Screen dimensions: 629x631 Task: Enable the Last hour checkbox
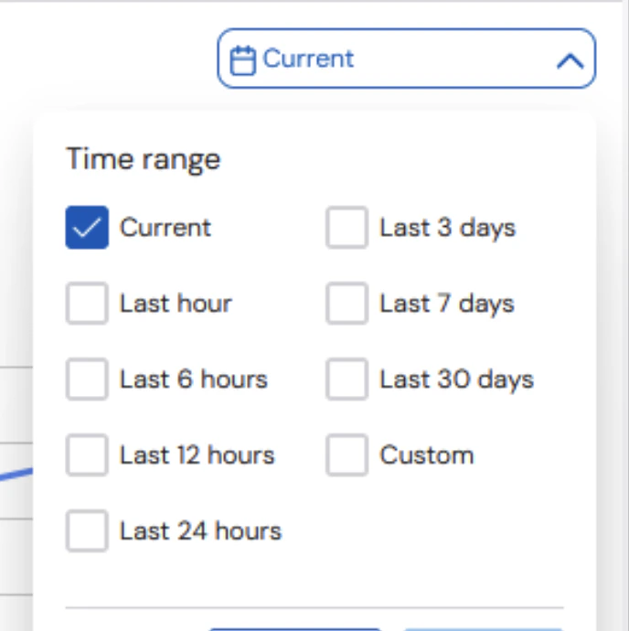[87, 304]
